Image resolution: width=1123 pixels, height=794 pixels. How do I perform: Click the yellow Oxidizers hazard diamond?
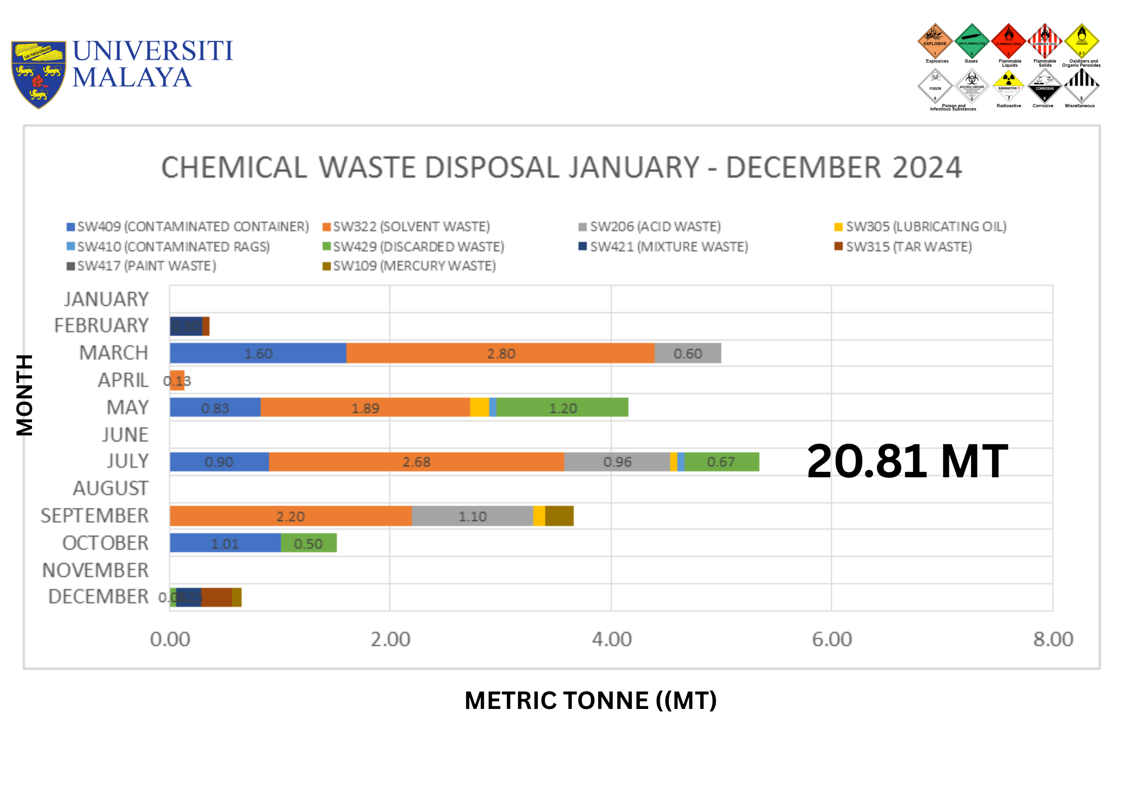coord(1081,41)
